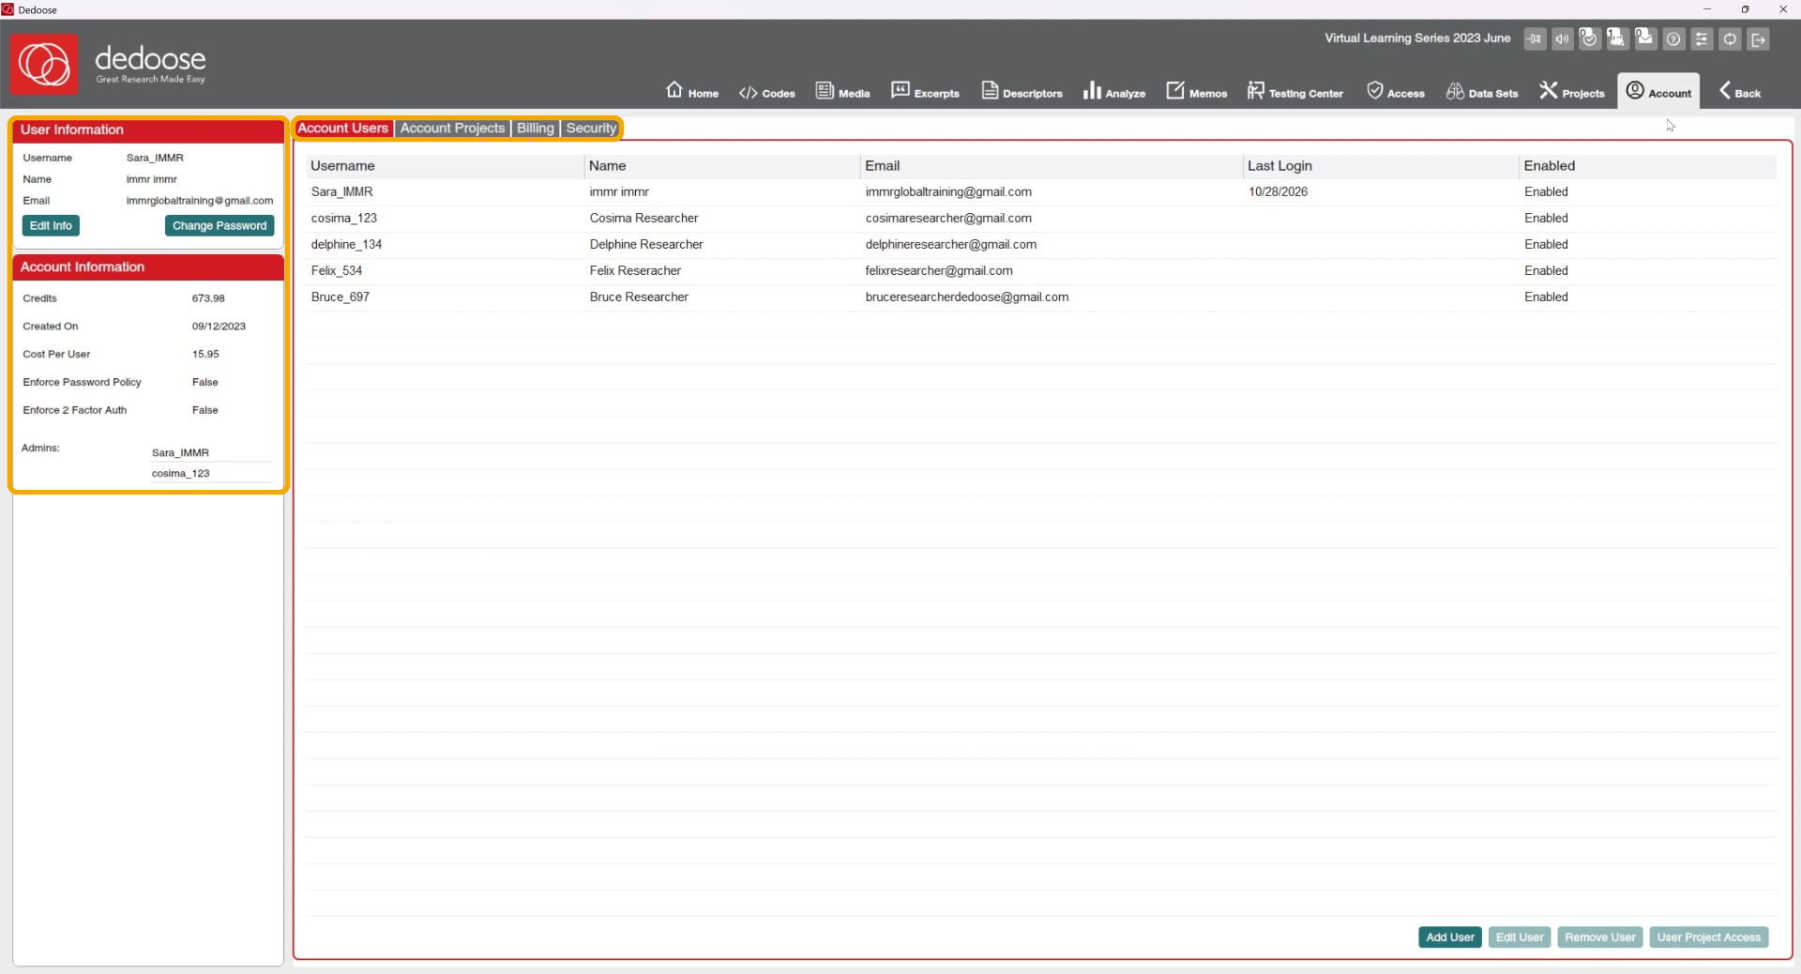Open the Testing Center
This screenshot has width=1801, height=974.
1294,91
